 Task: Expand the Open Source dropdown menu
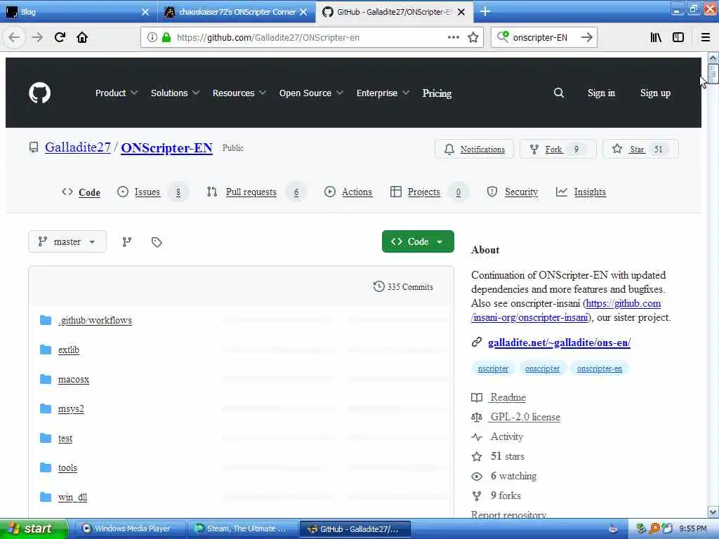point(311,93)
